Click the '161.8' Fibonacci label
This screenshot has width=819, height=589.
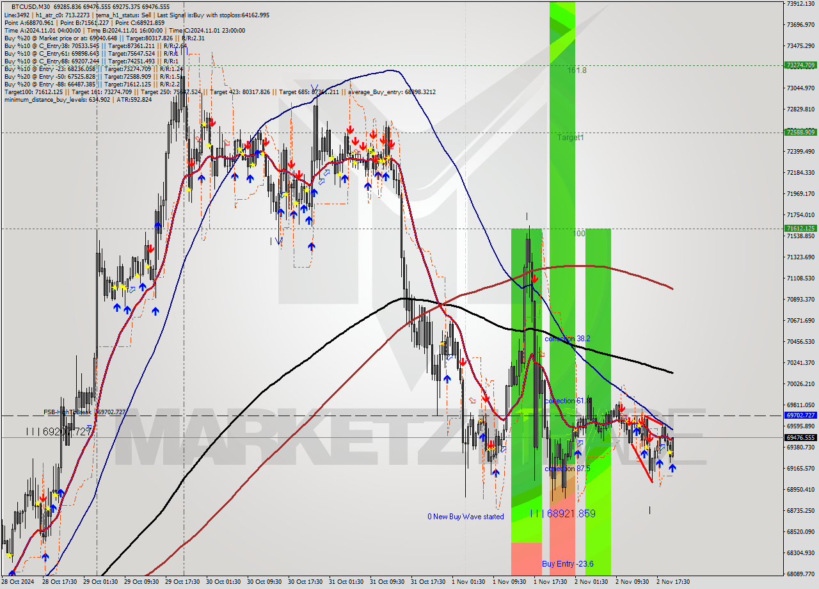(576, 70)
